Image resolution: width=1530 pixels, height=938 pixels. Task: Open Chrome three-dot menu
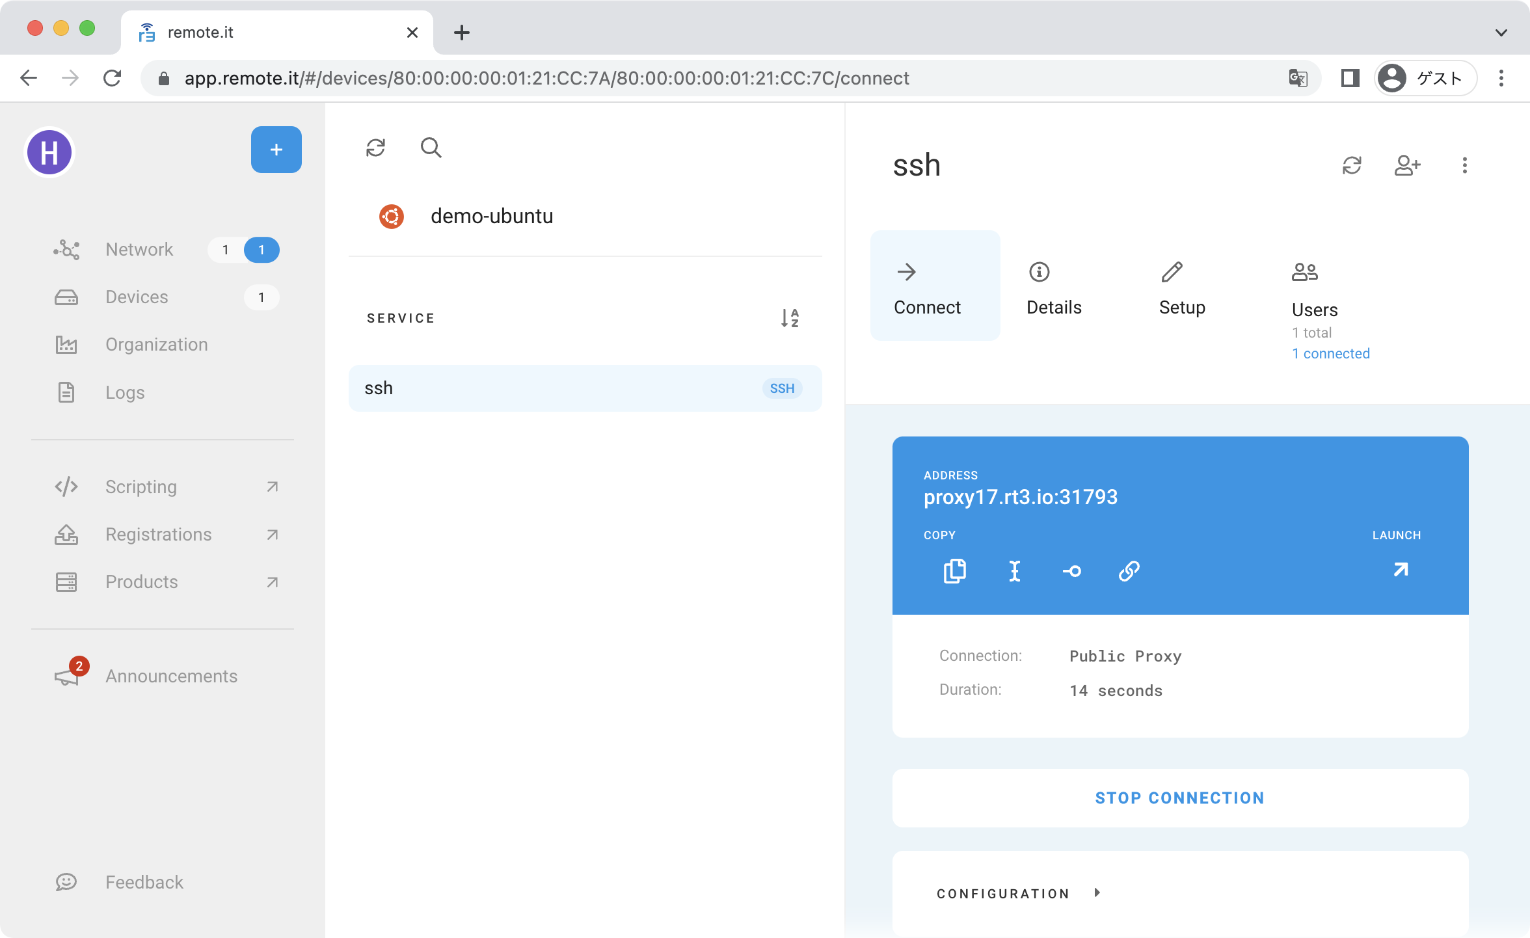1501,78
